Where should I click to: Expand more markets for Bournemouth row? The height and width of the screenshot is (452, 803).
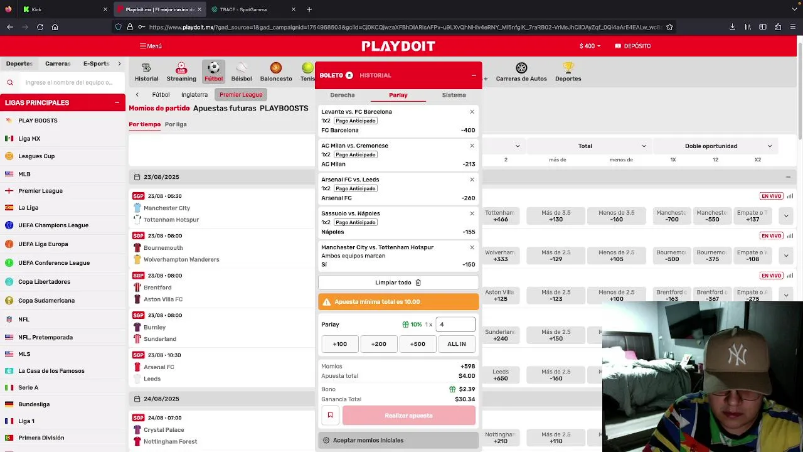click(x=786, y=256)
